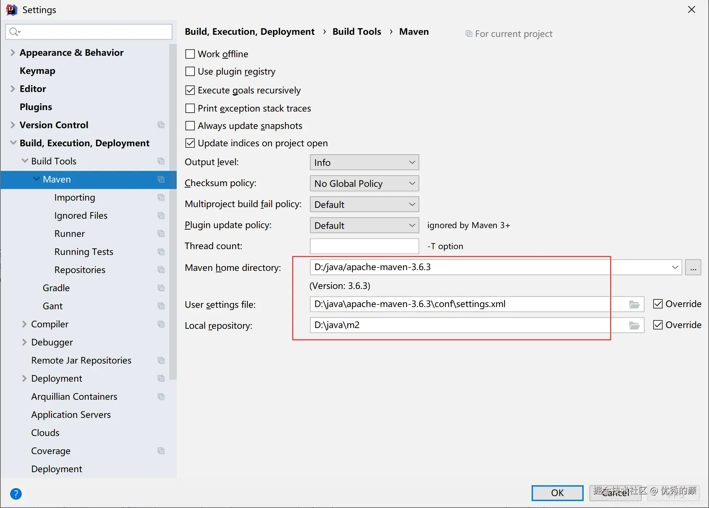Click the settings search magnifier icon
This screenshot has width=709, height=508.
[14, 32]
